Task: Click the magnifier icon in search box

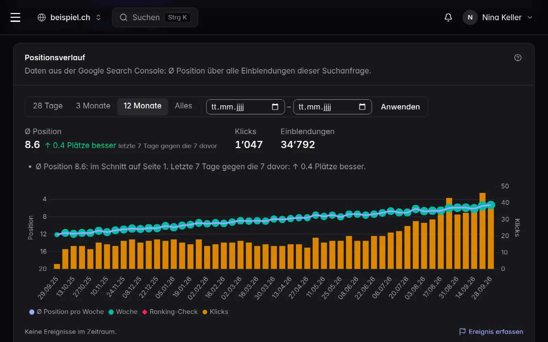Action: click(x=124, y=17)
